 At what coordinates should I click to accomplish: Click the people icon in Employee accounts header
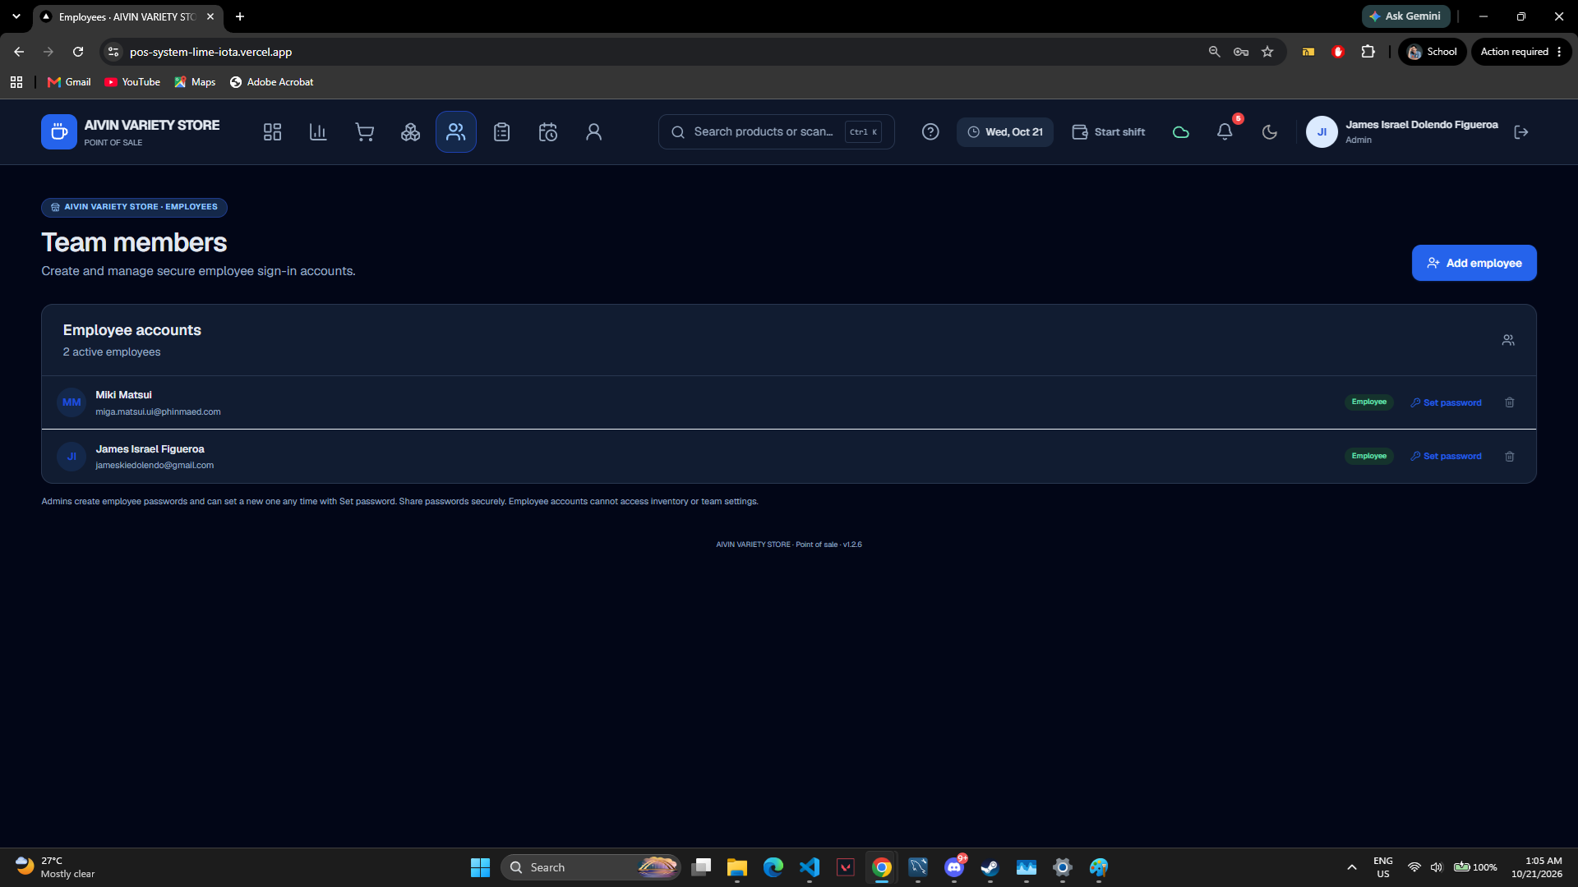1508,340
